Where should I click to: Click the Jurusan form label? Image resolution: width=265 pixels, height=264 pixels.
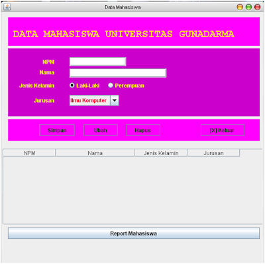[44, 101]
